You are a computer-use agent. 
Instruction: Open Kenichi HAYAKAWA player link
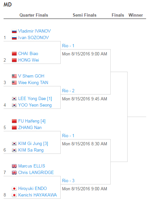[37, 195]
